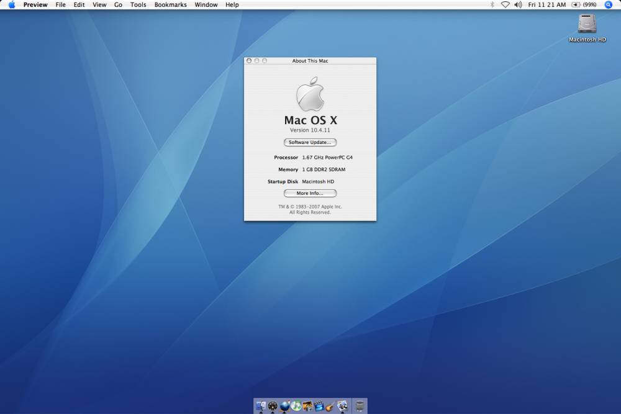The width and height of the screenshot is (621, 414).
Task: Click the Apple logo in About window
Action: tap(310, 94)
